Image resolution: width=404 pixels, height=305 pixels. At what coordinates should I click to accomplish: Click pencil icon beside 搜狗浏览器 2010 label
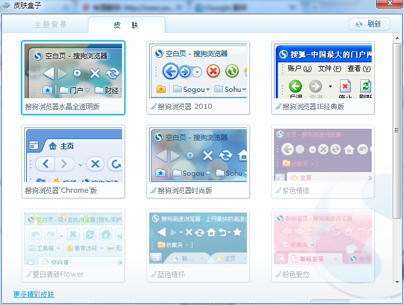[153, 107]
